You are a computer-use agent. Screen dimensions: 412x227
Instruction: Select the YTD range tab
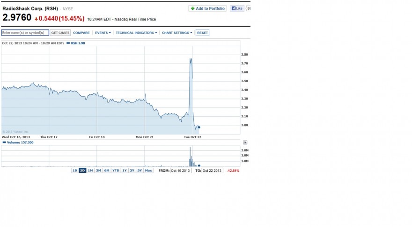click(x=116, y=170)
